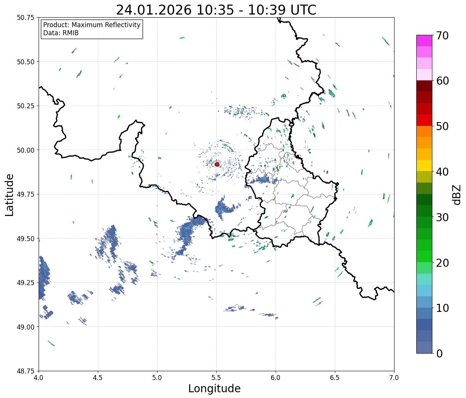Click the "Product: Maximum Reflectivity" legend text
The width and height of the screenshot is (466, 398).
(92, 25)
